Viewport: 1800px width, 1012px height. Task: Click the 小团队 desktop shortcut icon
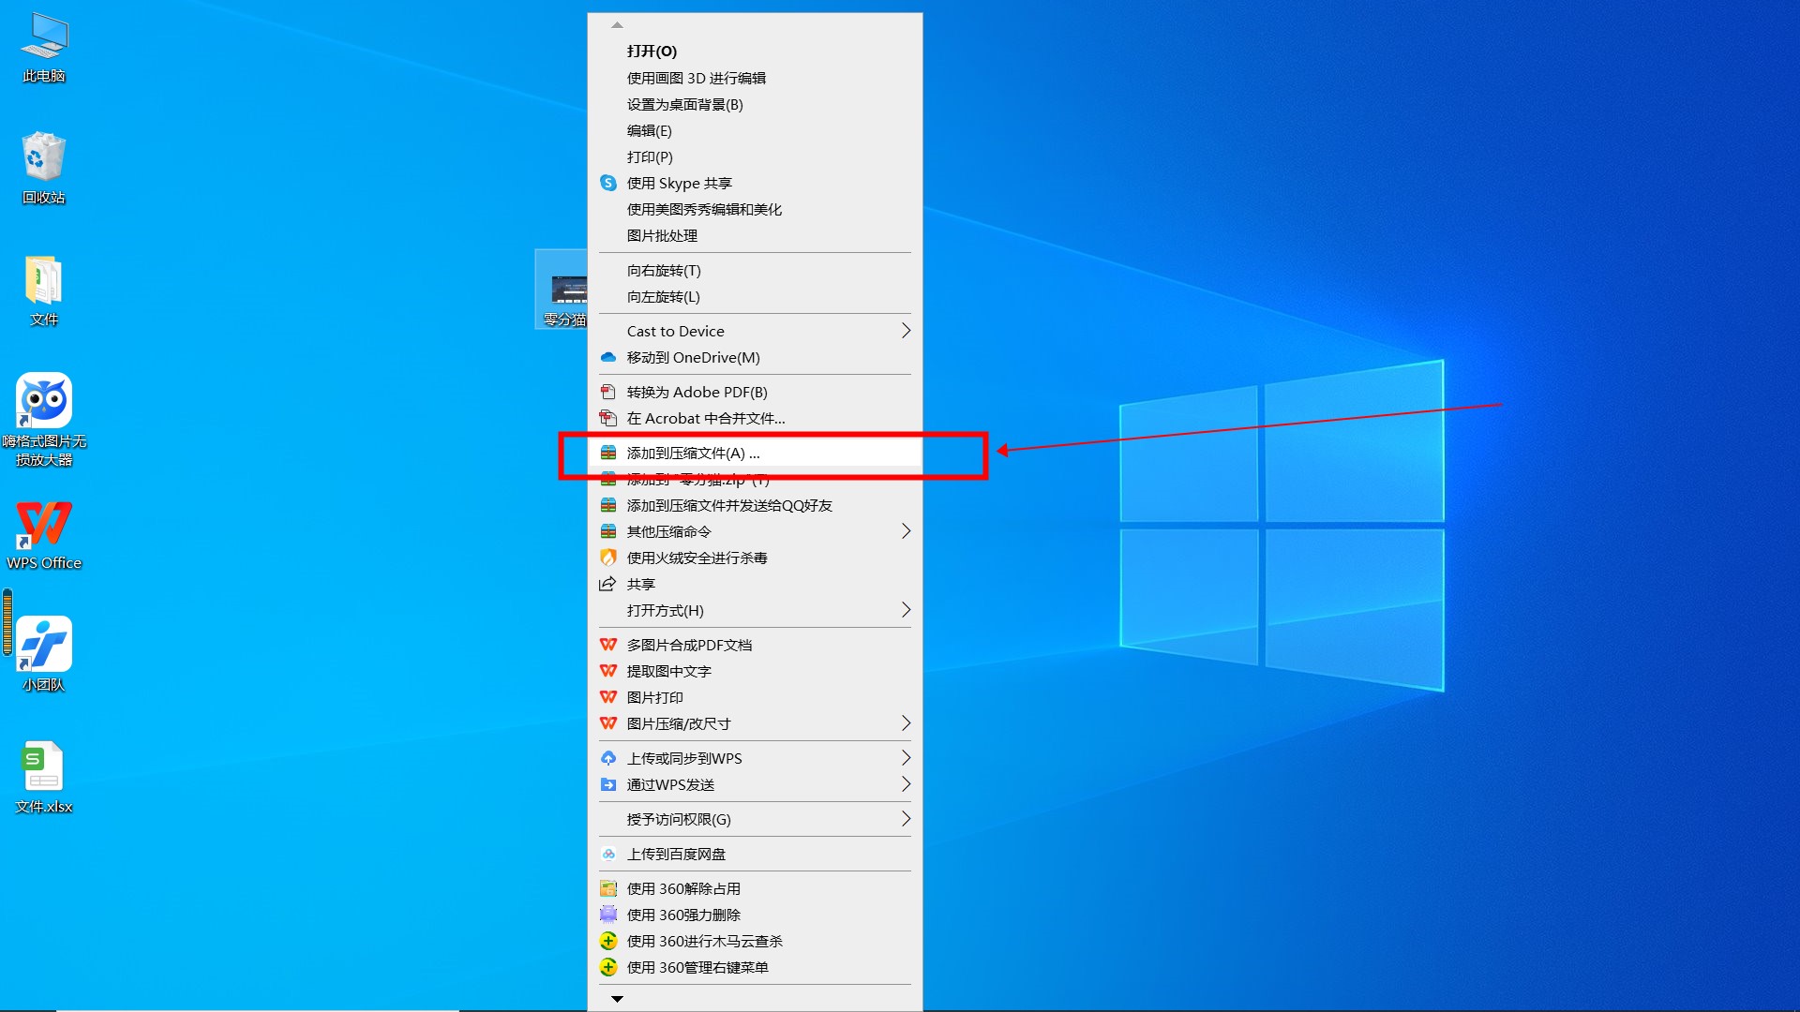(43, 646)
